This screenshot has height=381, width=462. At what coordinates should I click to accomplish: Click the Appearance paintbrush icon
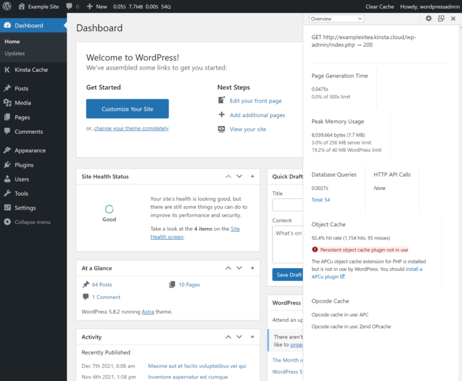tap(7, 150)
